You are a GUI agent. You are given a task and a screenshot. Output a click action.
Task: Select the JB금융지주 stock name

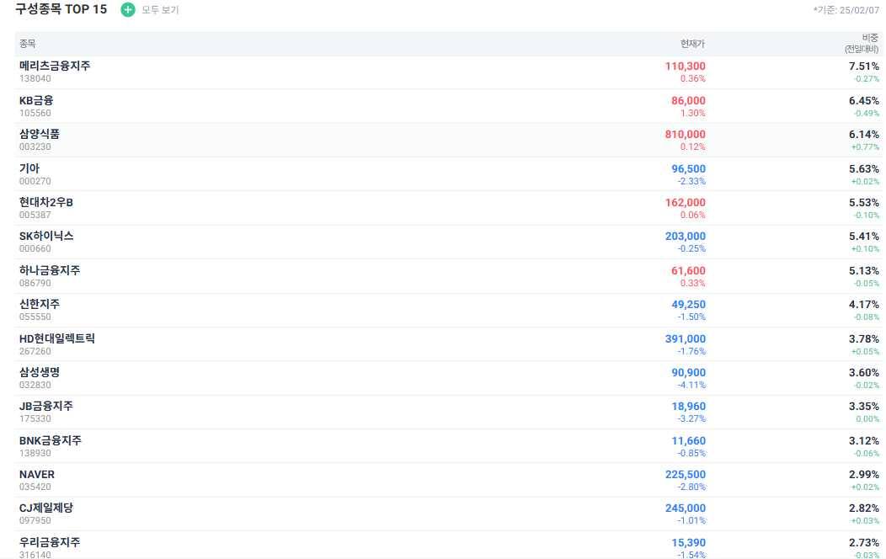coord(45,406)
